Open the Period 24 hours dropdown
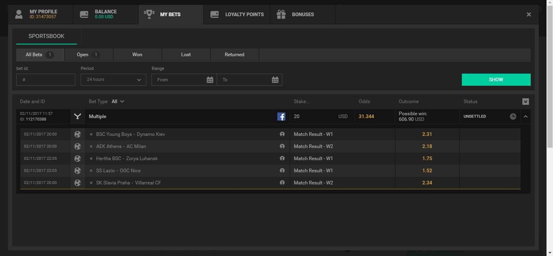The image size is (553, 256). tap(113, 80)
